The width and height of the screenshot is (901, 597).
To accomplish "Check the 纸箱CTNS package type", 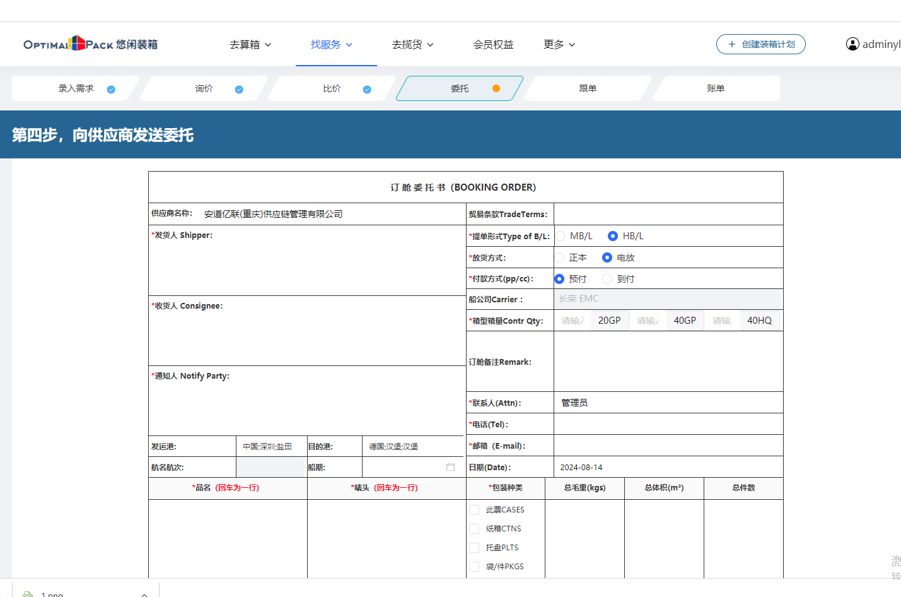I will tap(474, 529).
